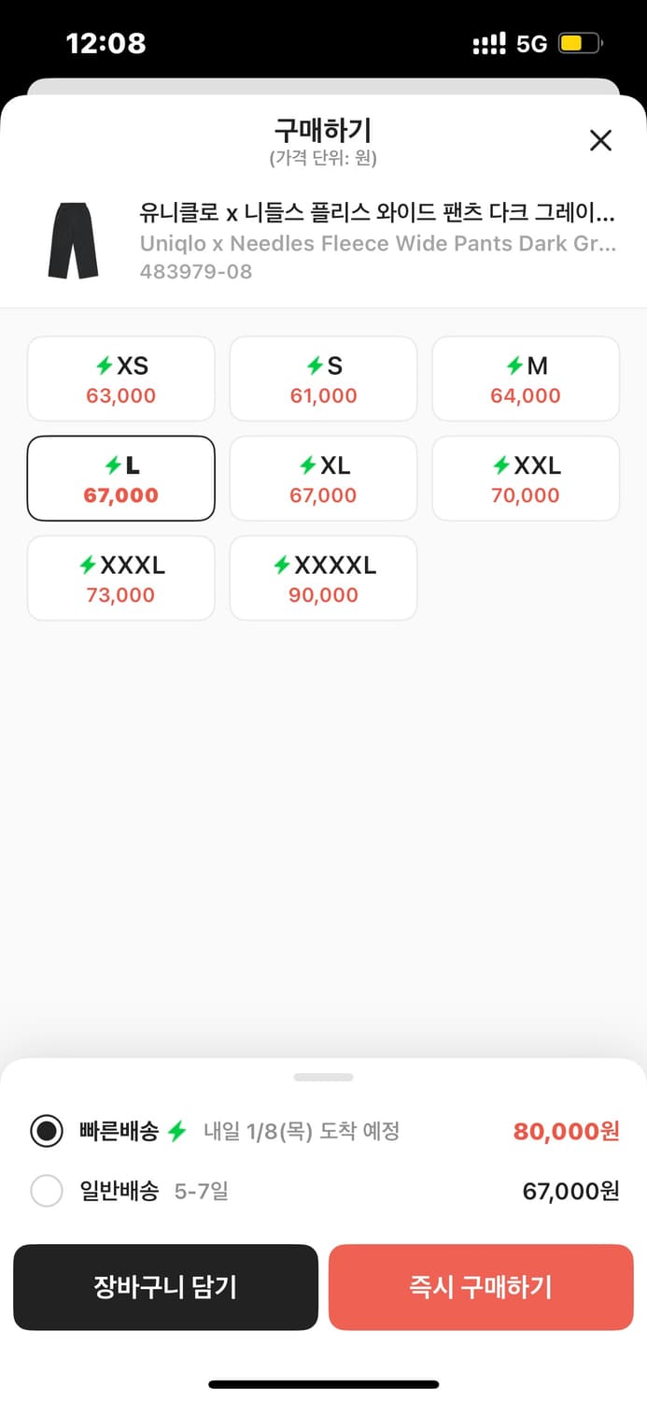The height and width of the screenshot is (1402, 647).
Task: Select 일반배송 standard delivery radio button
Action: (47, 1191)
